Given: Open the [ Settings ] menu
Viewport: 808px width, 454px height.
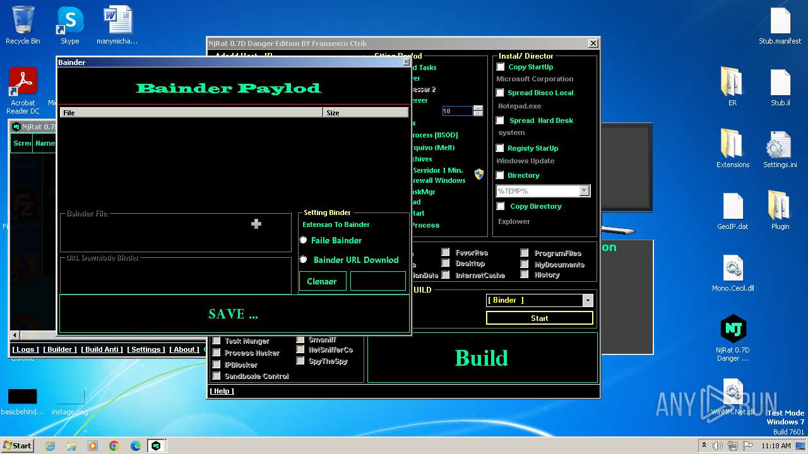Looking at the screenshot, I should tap(146, 349).
